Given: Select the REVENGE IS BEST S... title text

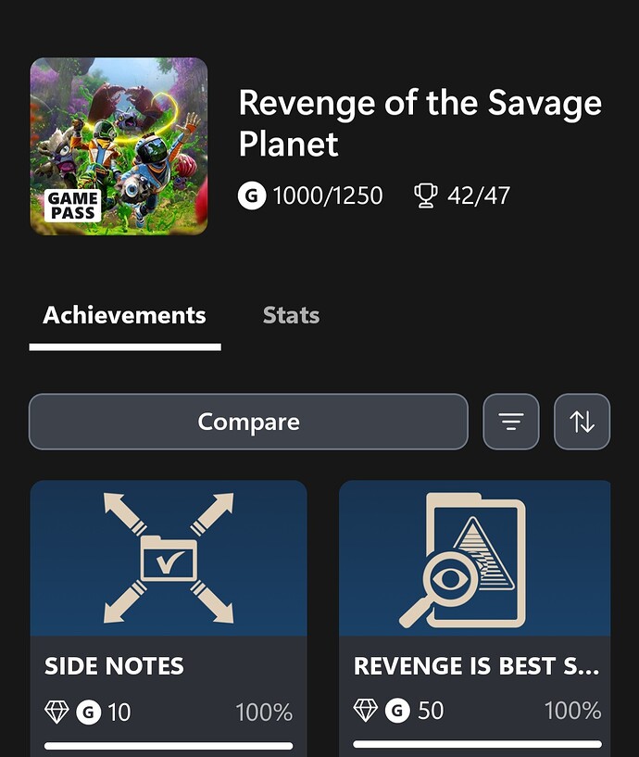Looking at the screenshot, I should pyautogui.click(x=476, y=666).
